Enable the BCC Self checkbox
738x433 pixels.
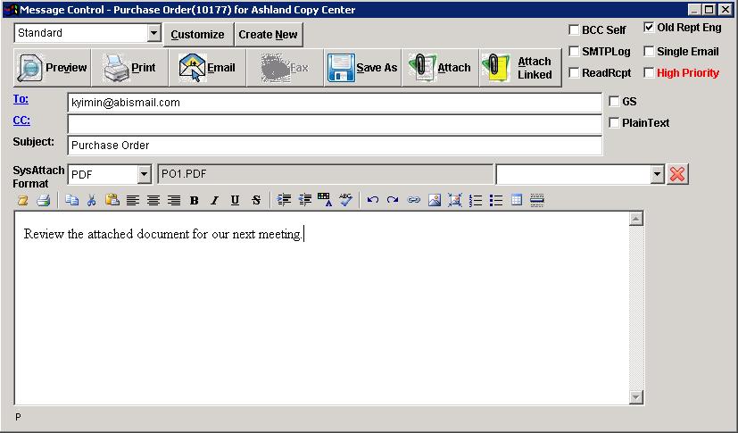click(x=574, y=30)
